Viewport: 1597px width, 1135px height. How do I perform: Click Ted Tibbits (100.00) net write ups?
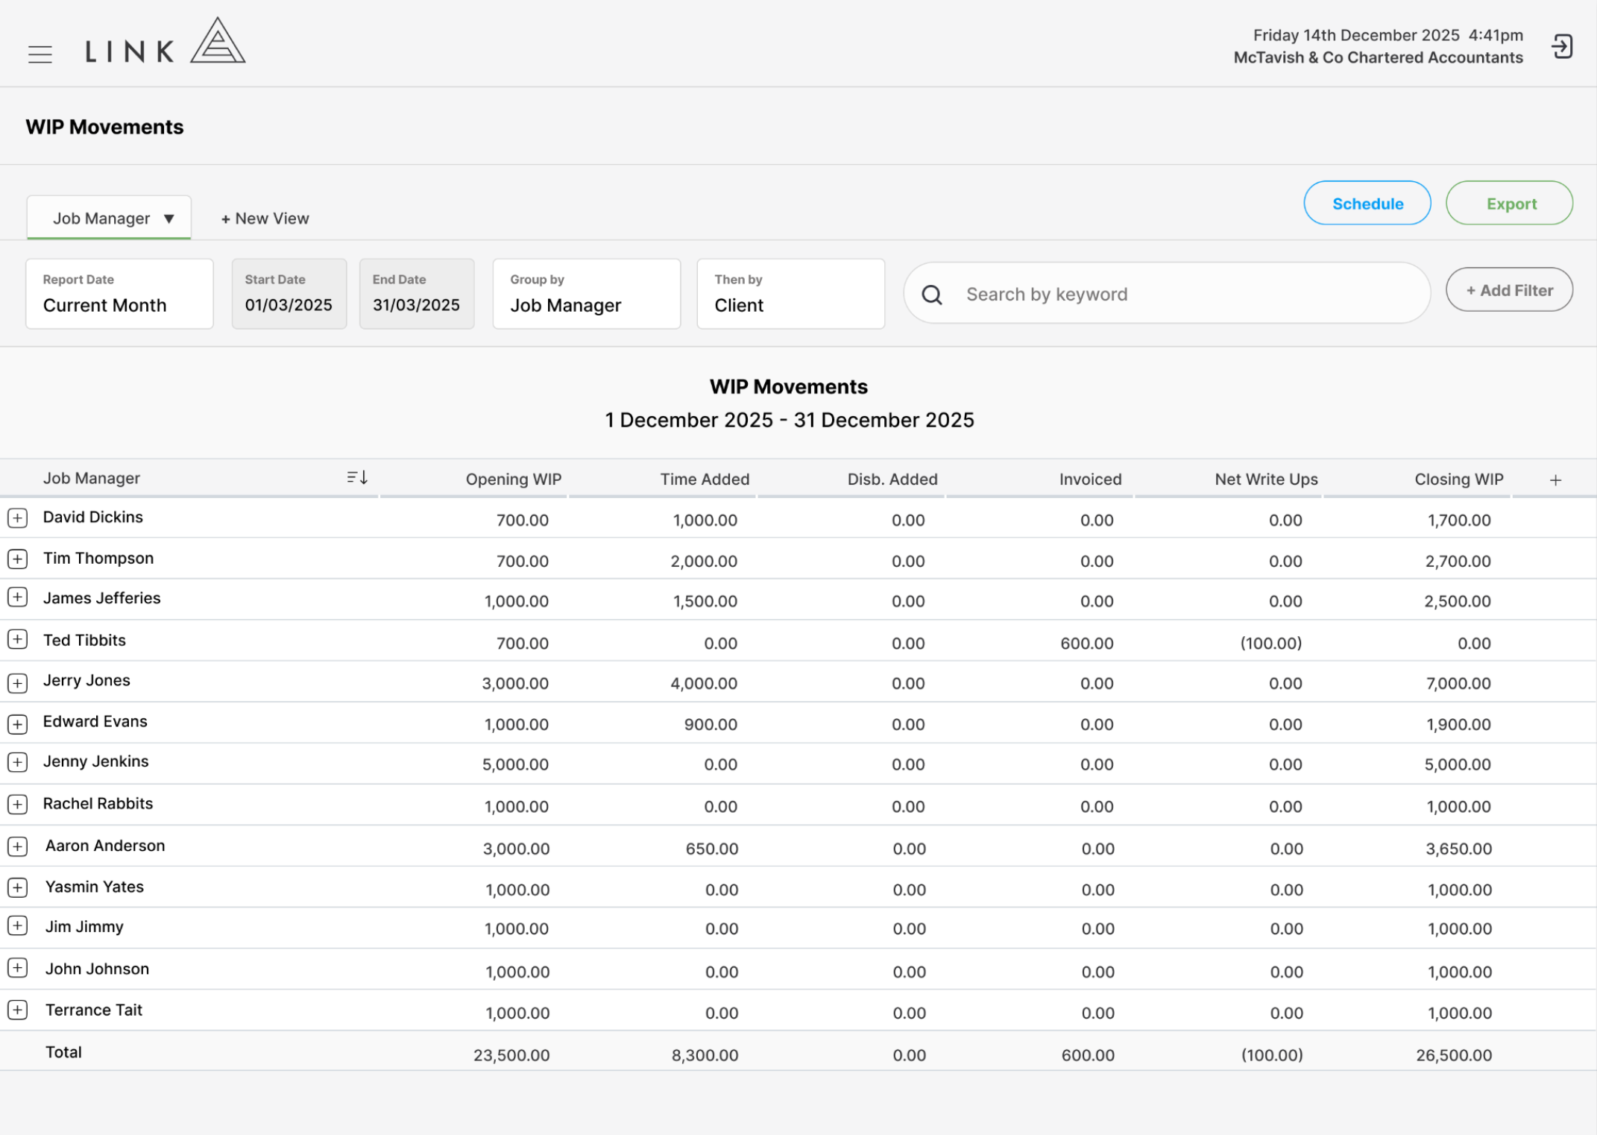point(1271,643)
